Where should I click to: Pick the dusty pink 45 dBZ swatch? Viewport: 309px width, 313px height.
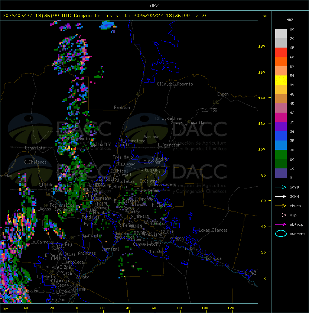281,108
